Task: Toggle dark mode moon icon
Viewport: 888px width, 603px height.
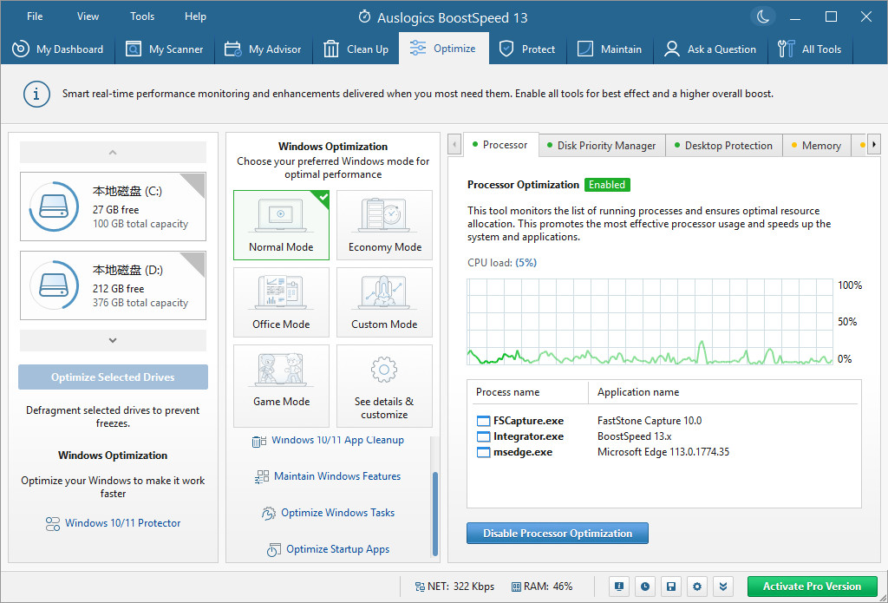Action: (763, 16)
